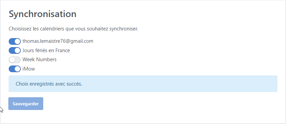Screen dimensions: 286x124
Task: Click the white knob of the iMow switch
Action: tap(17, 69)
